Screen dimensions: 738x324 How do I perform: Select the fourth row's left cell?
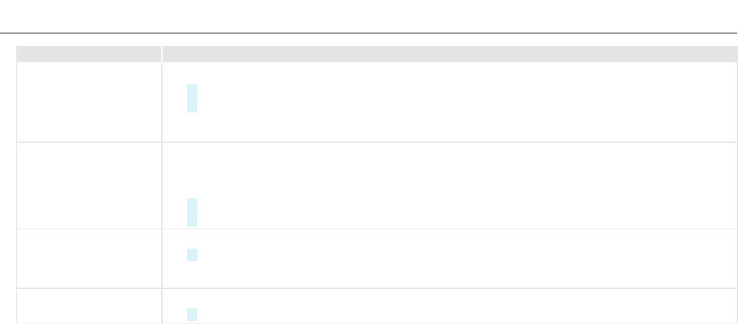point(88,306)
